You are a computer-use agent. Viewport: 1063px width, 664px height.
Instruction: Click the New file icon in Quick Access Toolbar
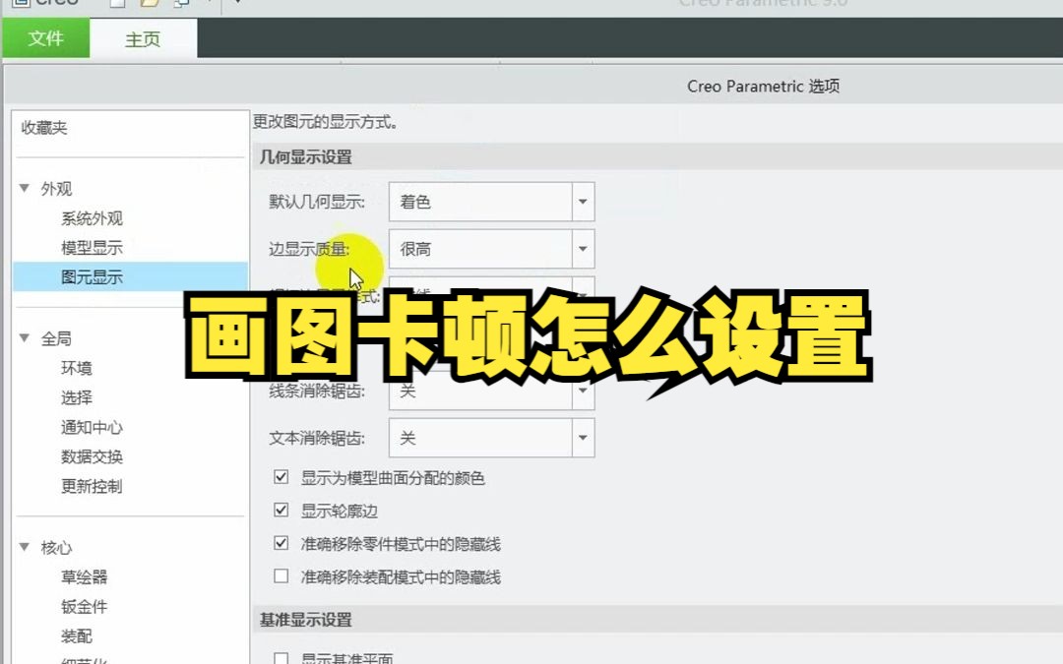117,5
